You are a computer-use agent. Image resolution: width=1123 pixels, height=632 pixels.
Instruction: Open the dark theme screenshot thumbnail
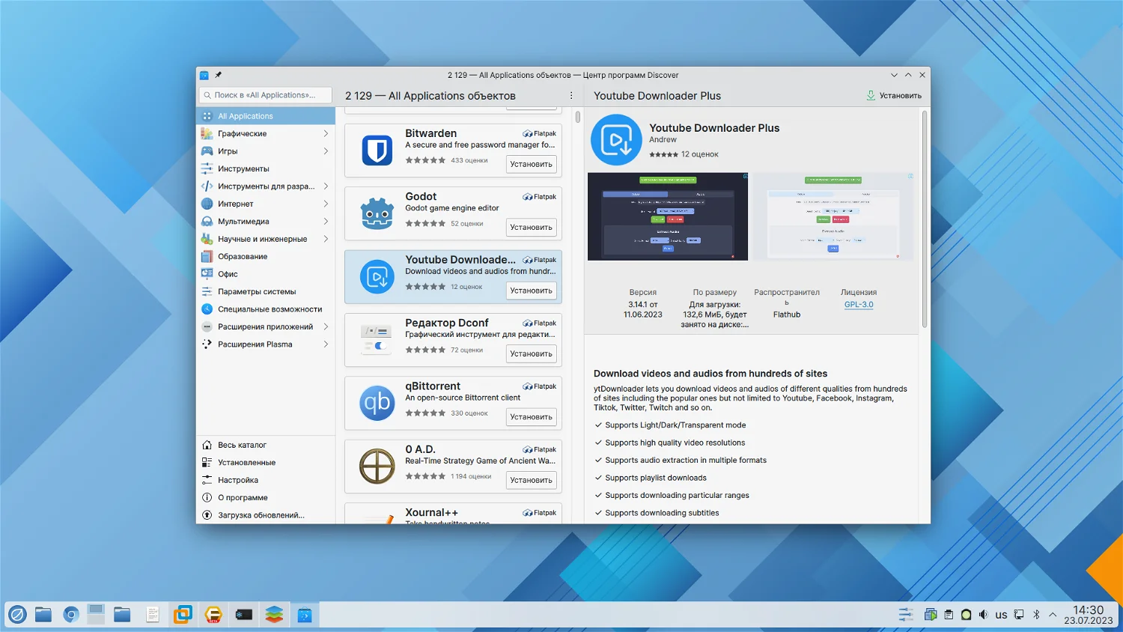point(668,216)
